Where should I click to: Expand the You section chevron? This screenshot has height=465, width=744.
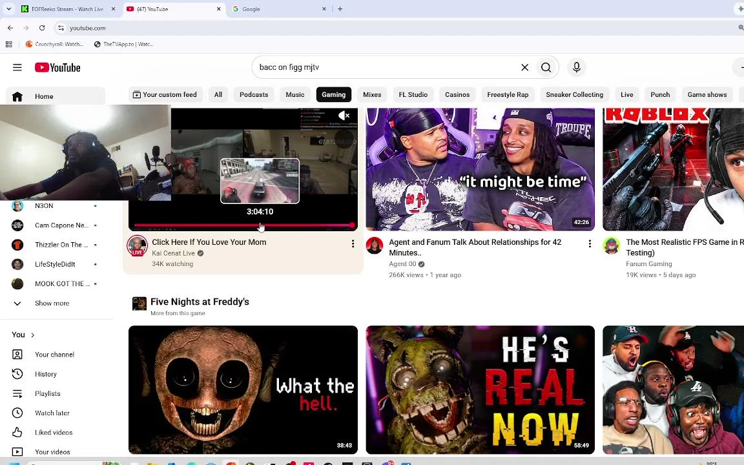pyautogui.click(x=33, y=335)
